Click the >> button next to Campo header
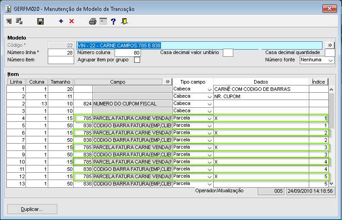342x220 pixels. click(167, 81)
